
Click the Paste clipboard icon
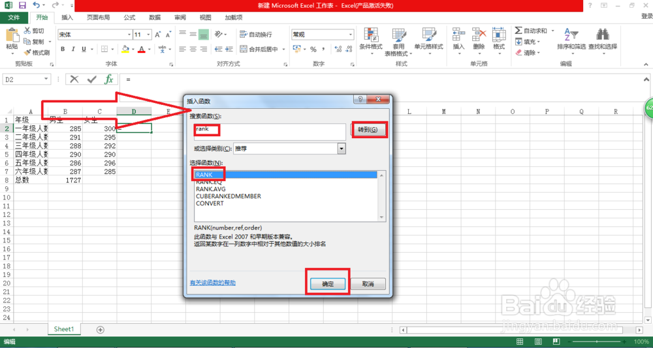click(x=12, y=35)
